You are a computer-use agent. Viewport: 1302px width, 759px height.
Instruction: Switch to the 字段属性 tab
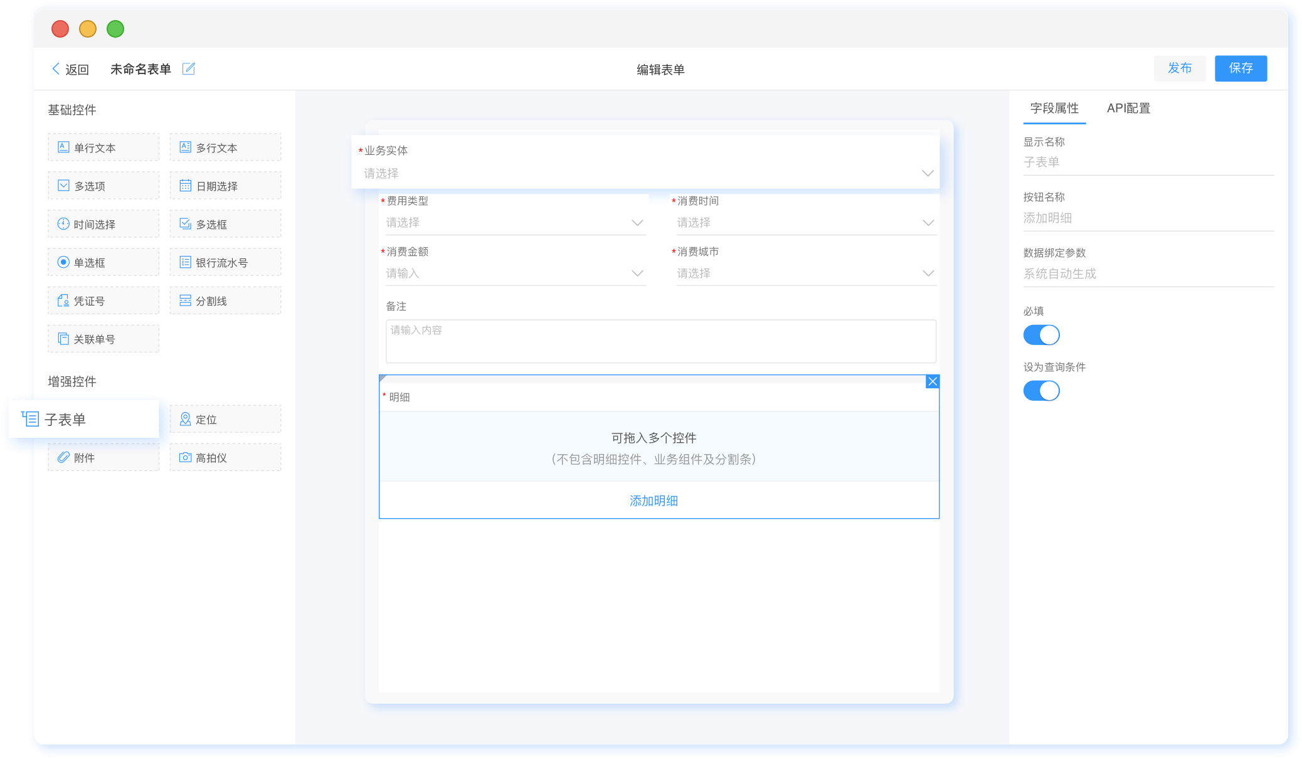pyautogui.click(x=1054, y=108)
